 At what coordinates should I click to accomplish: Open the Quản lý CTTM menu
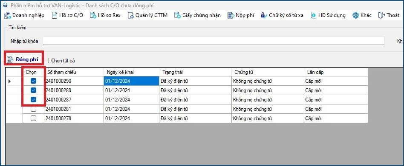tap(148, 15)
